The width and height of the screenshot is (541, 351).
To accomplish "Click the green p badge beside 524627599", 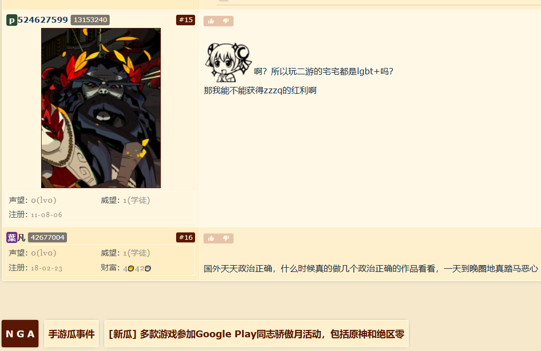I will [x=12, y=20].
